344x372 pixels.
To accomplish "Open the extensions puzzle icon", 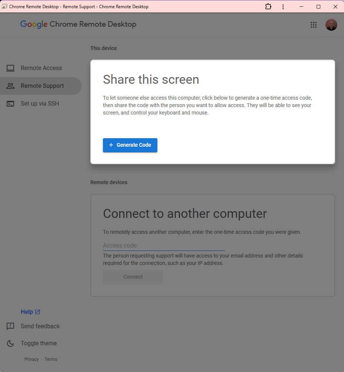I will [x=268, y=7].
